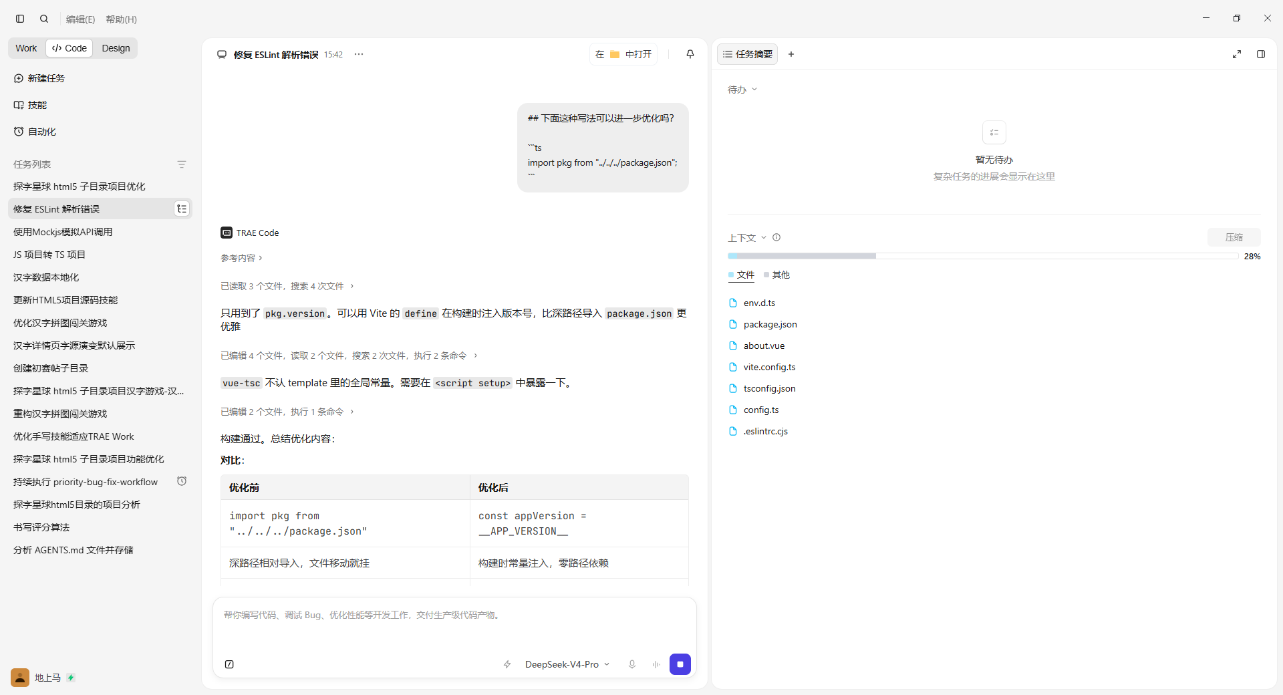
Task: Open task 更新HTML5项目源码技能
Action: click(x=100, y=300)
